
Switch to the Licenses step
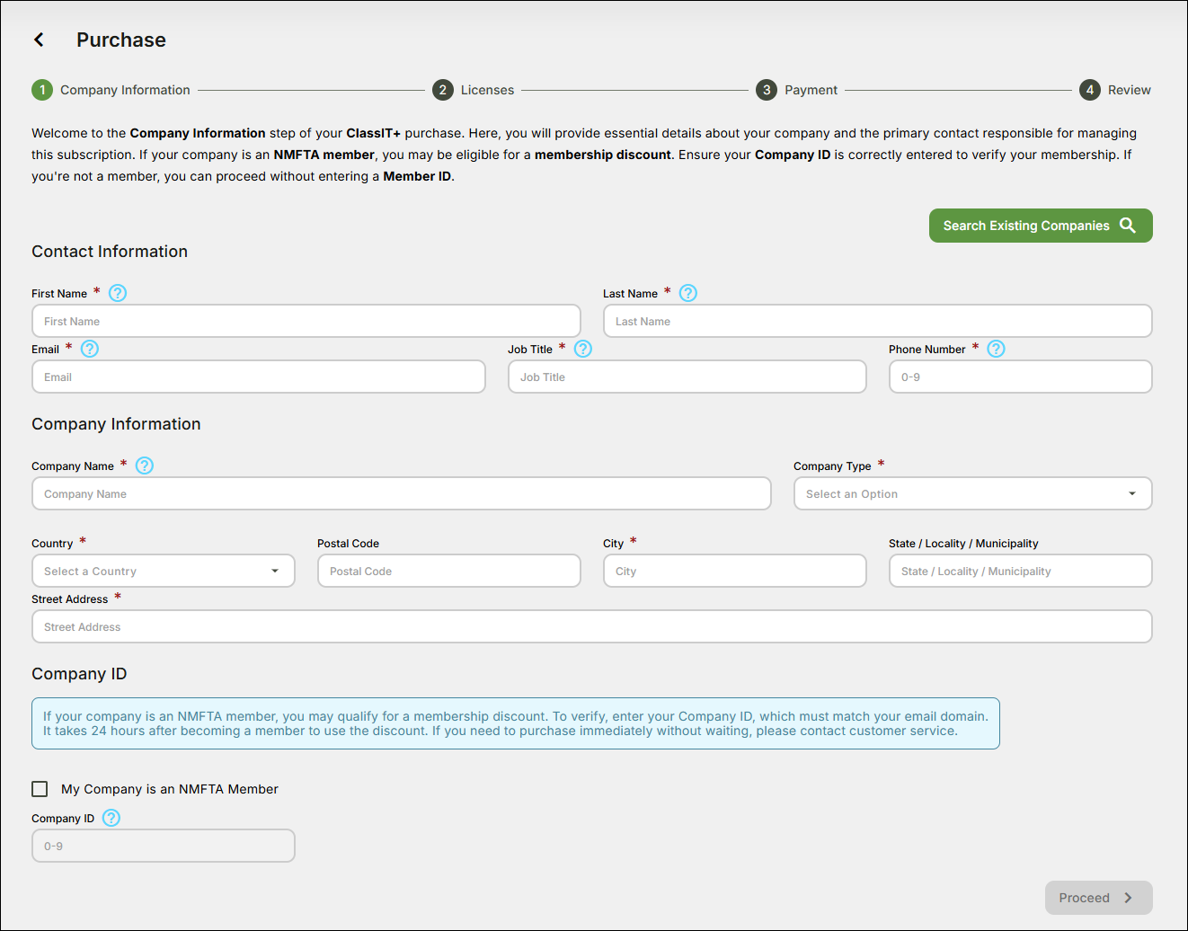click(487, 90)
